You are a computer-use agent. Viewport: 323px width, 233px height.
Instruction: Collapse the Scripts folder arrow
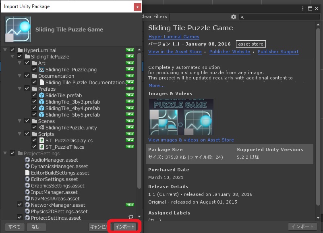(x=20, y=134)
